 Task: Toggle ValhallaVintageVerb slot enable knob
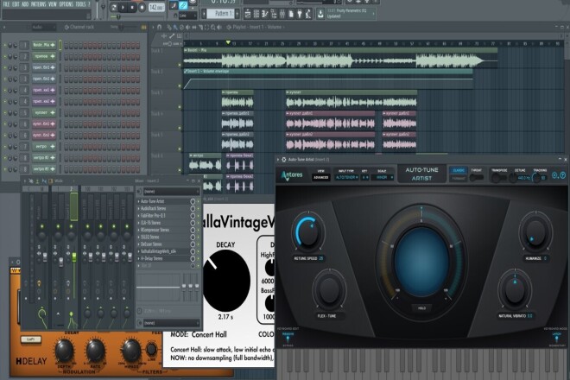(x=193, y=251)
